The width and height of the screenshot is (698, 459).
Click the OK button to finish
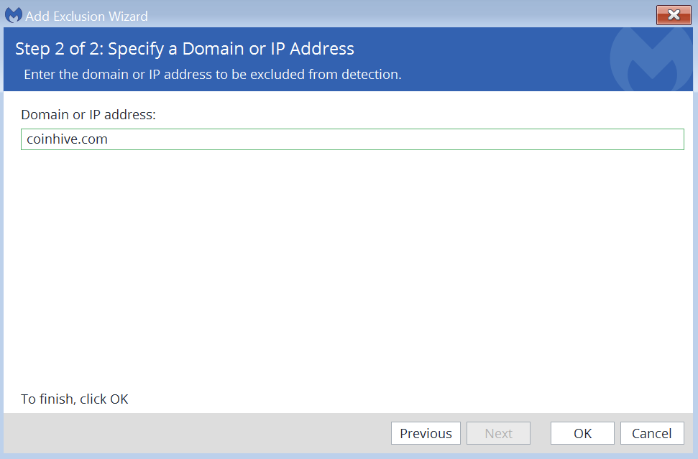(582, 433)
